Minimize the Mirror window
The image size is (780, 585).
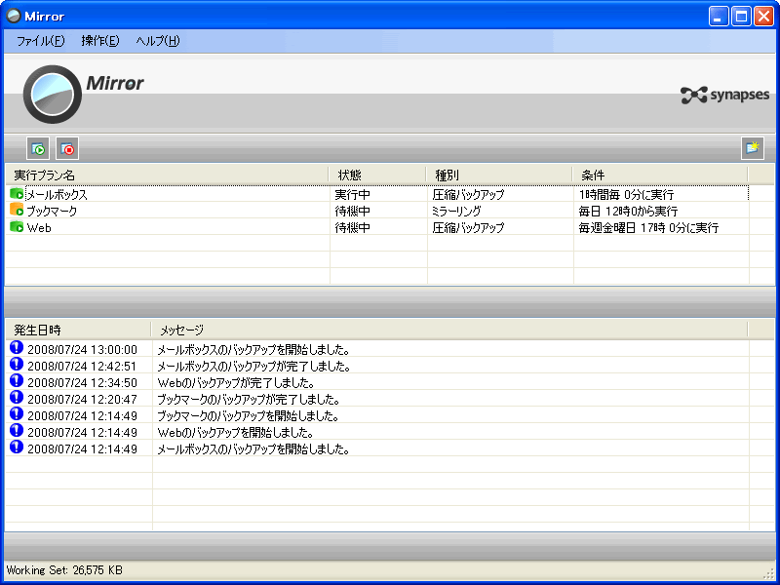pos(718,17)
